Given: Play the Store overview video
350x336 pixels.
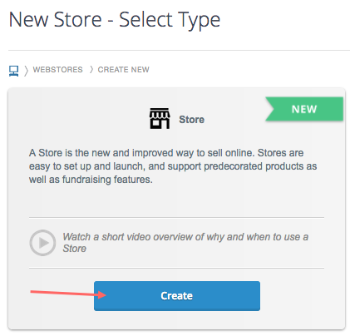Looking at the screenshot, I should 42,243.
